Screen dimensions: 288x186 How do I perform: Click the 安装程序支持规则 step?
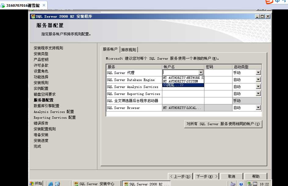[48, 48]
